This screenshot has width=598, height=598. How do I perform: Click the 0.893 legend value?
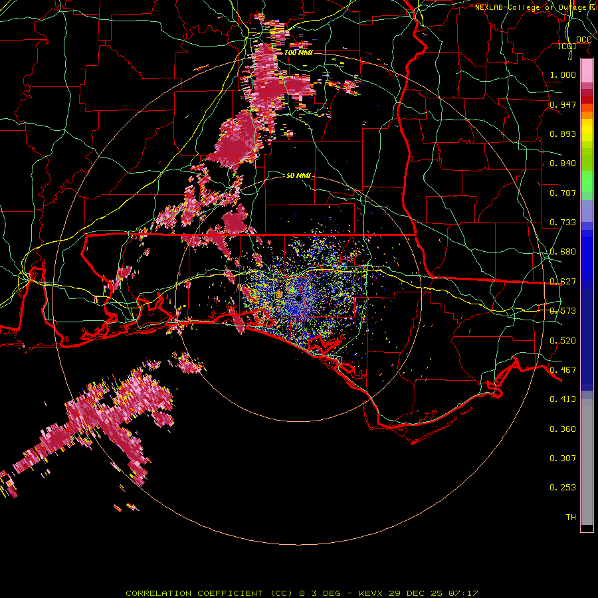[x=563, y=134]
